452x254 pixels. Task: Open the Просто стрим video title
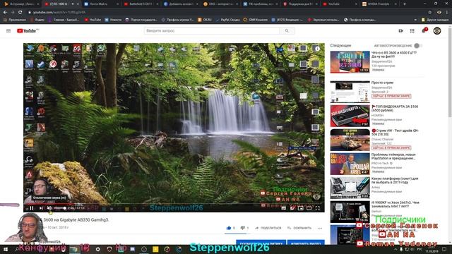click(382, 83)
